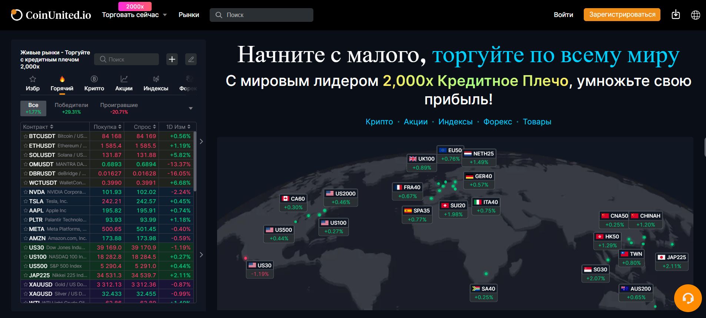The image size is (706, 318).
Task: Select the SPA35 map marker
Action: point(417,215)
